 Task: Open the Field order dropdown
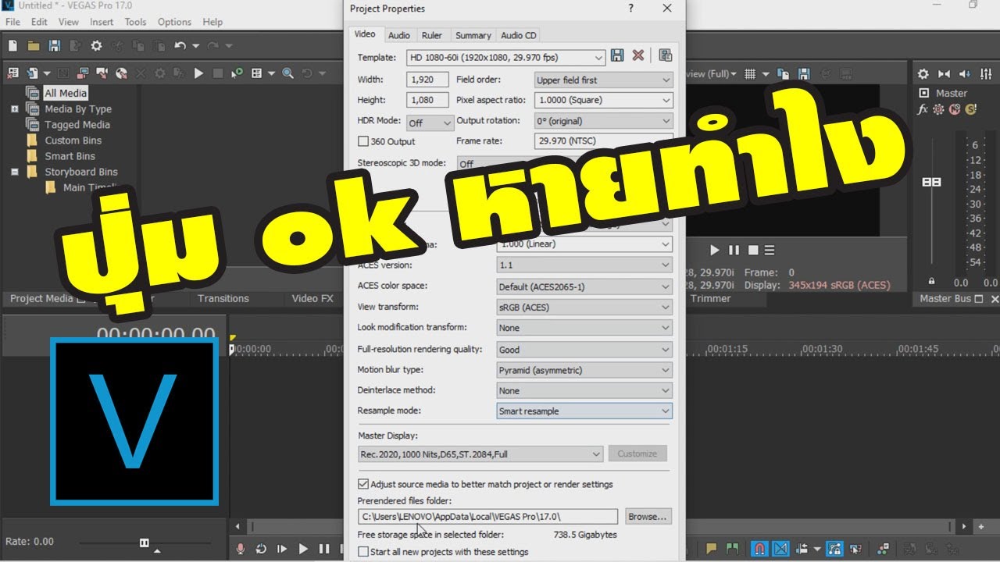[x=603, y=80]
